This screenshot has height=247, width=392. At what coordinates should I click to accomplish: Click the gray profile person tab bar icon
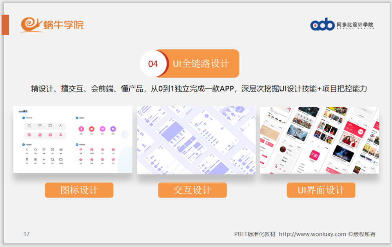pos(60,125)
